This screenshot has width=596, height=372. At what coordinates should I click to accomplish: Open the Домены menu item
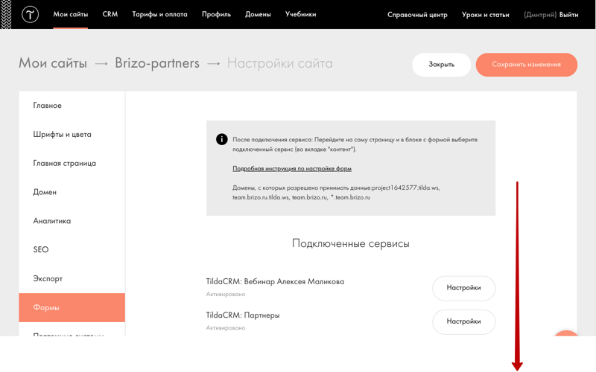[x=258, y=14]
